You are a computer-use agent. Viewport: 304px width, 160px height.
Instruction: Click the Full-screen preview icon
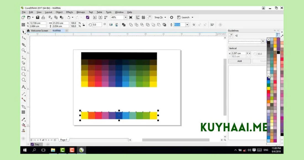[x=131, y=17]
